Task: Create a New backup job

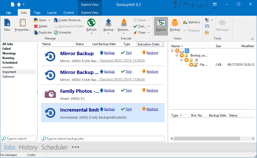Action: [x=7, y=25]
